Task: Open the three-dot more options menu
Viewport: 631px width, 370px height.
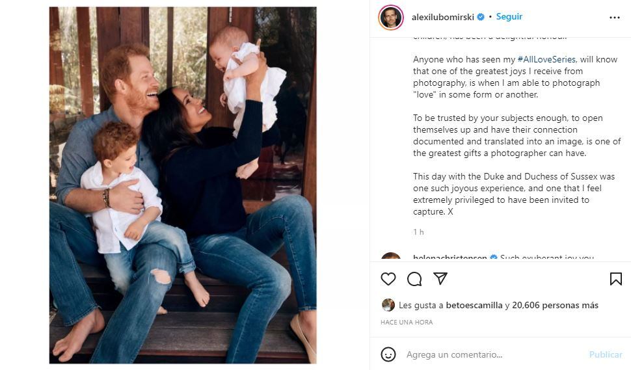Action: [x=615, y=18]
